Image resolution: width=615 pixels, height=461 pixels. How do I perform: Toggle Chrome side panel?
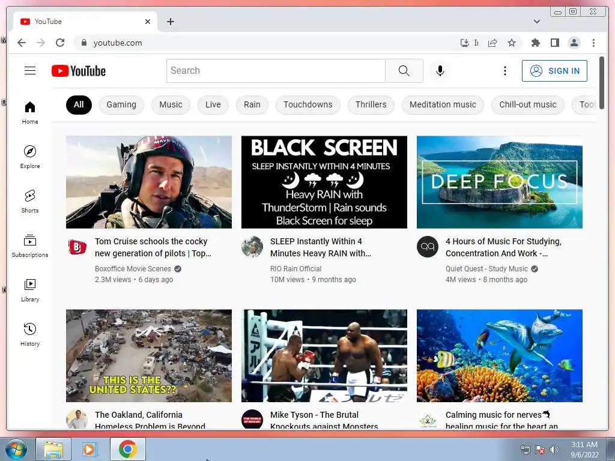(554, 43)
